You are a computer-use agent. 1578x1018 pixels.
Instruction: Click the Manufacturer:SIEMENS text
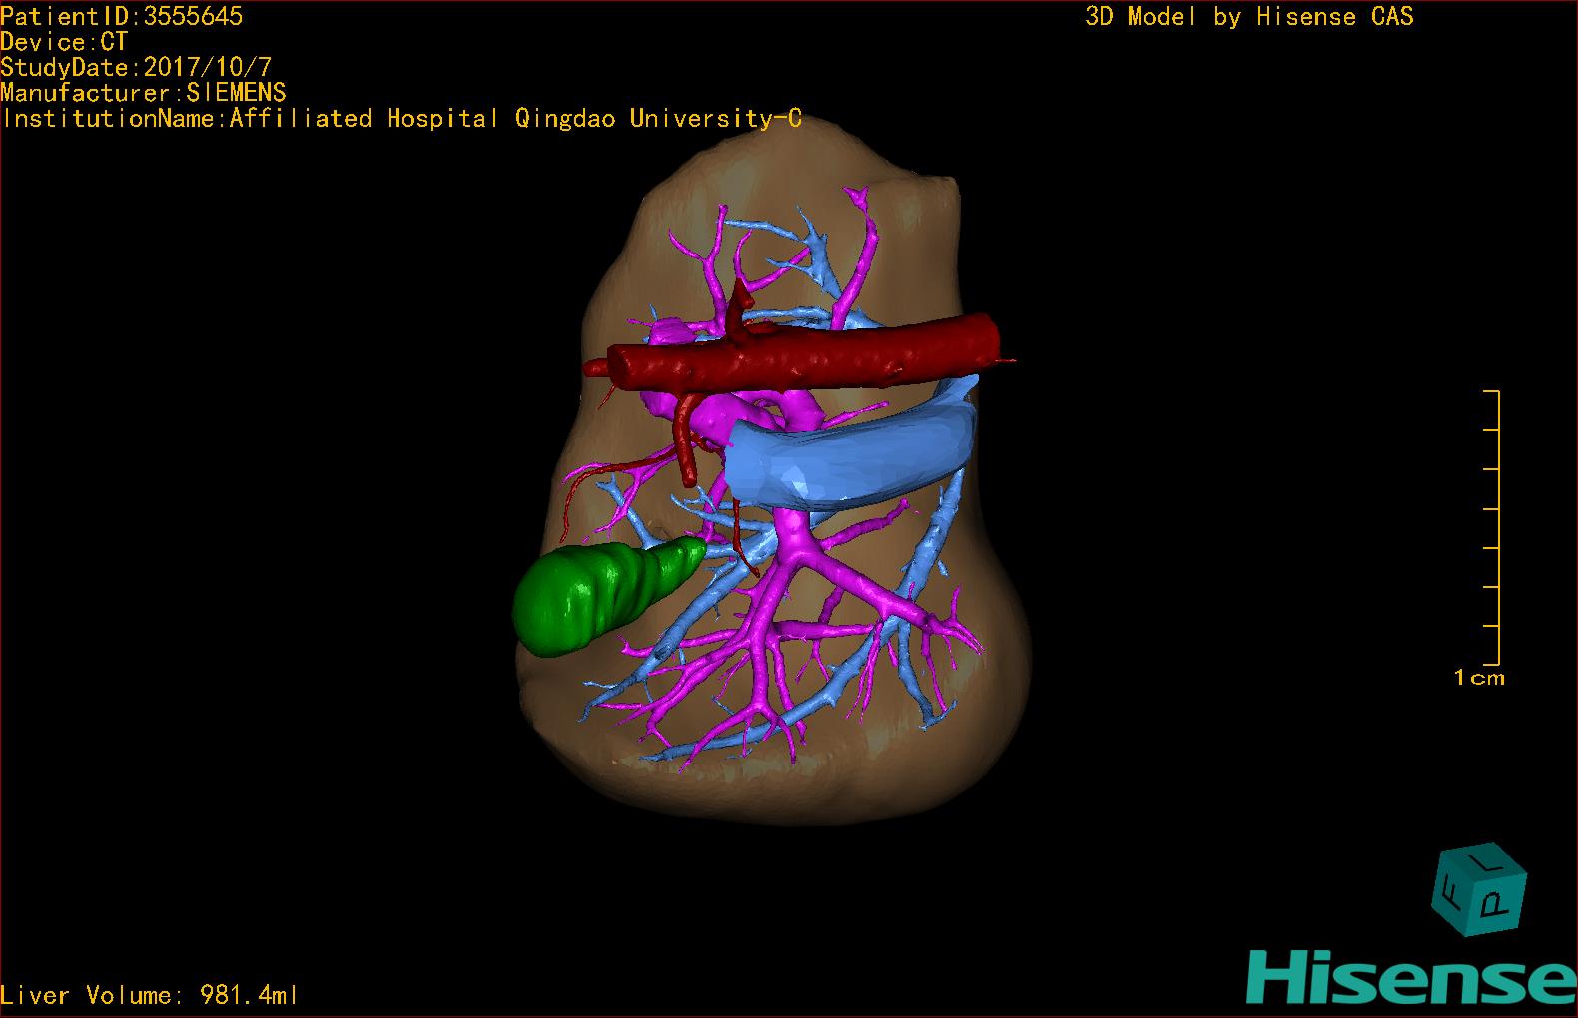(x=144, y=93)
